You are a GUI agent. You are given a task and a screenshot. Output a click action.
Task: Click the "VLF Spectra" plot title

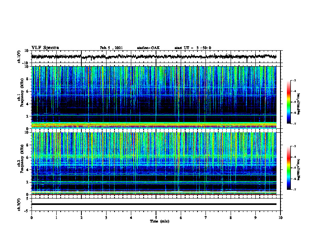45,48
